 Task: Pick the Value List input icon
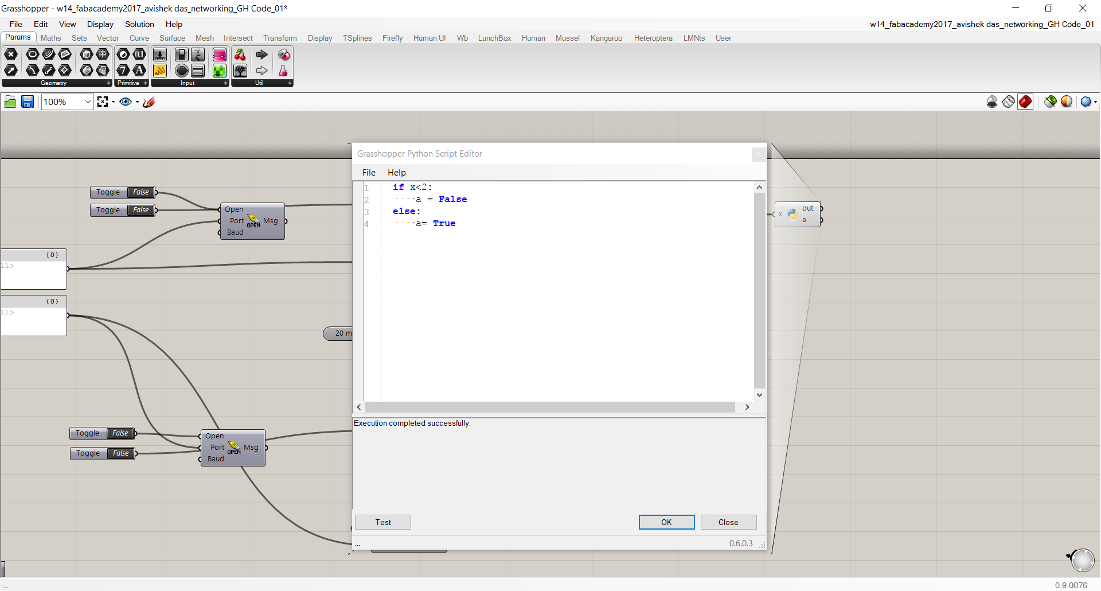point(198,71)
